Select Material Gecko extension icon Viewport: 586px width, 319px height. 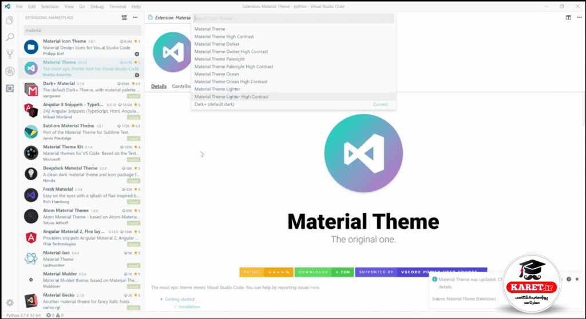31,301
